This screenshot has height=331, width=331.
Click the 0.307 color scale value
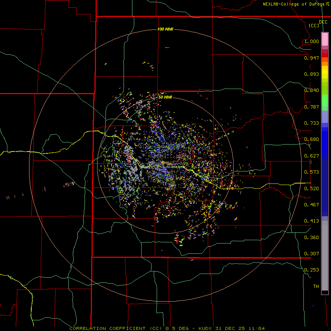click(312, 254)
